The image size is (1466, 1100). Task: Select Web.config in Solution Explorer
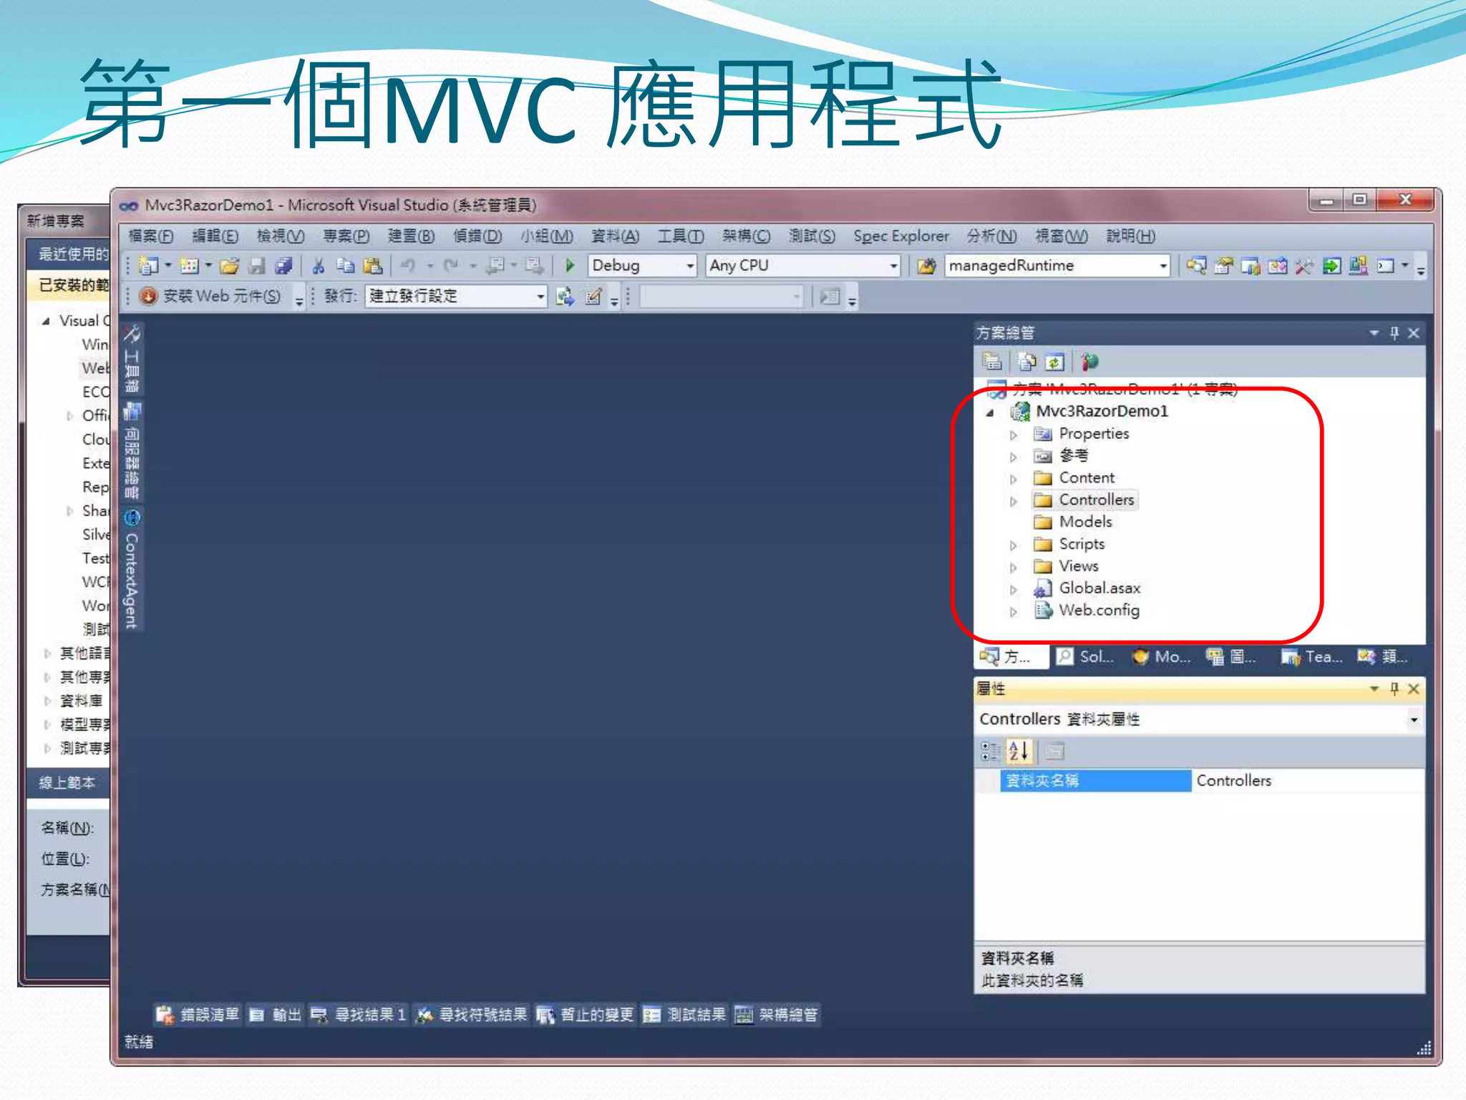[1099, 611]
